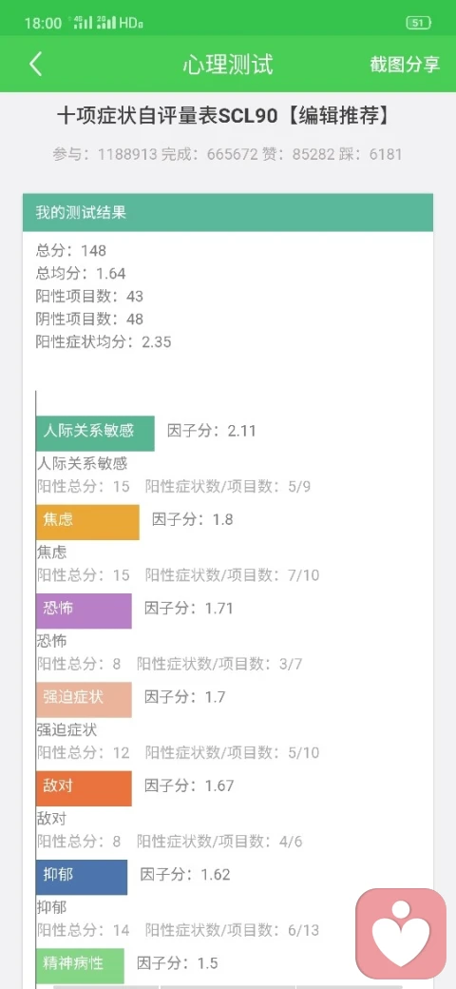Viewport: 456px width, 989px height.
Task: Tap the 踩：6181 dislike count
Action: coord(378,154)
